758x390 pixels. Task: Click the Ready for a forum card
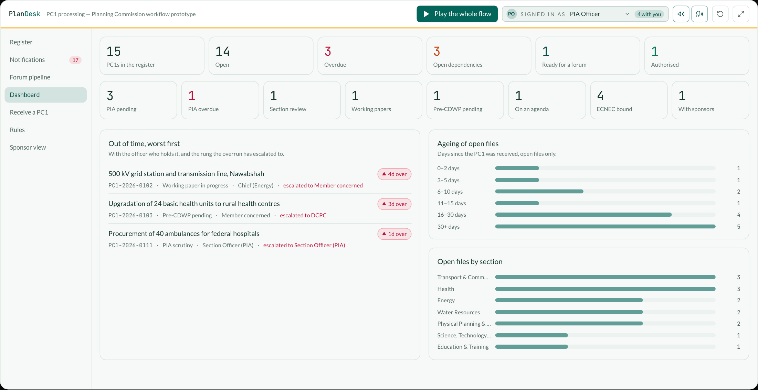[x=588, y=56]
